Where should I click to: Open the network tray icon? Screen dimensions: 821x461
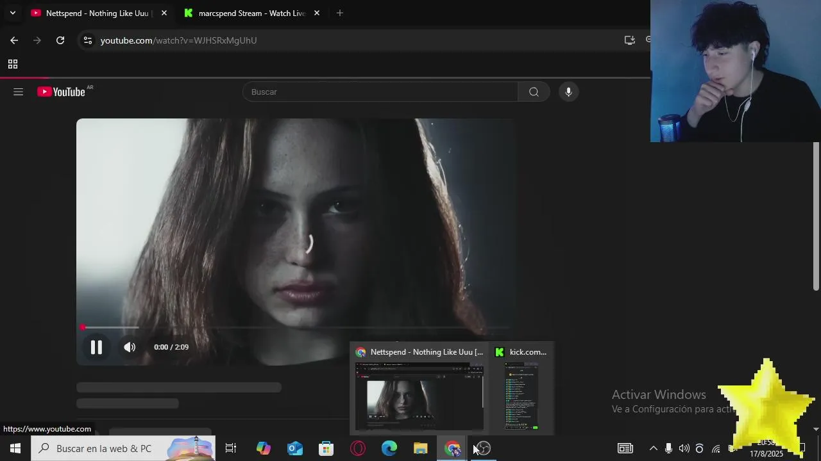(716, 448)
